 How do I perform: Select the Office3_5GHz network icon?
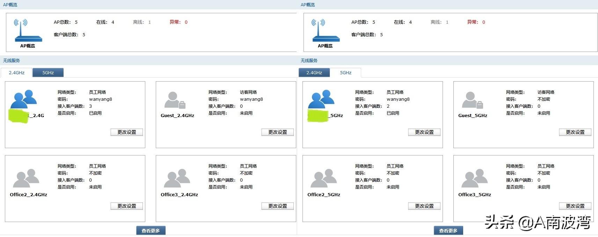[x=474, y=178]
